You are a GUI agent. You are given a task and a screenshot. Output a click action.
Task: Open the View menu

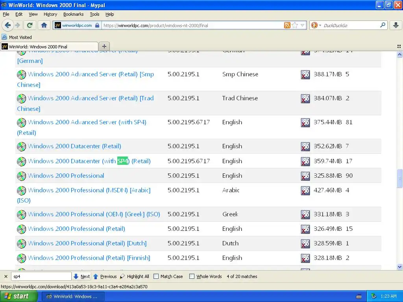pos(33,14)
